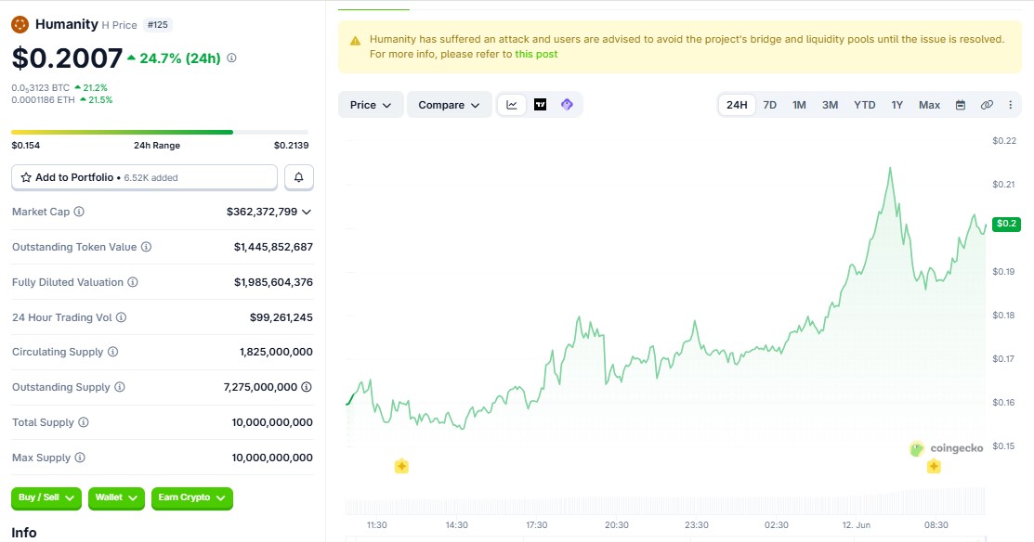The width and height of the screenshot is (1034, 542).
Task: Click the 24.7% (24h) change text
Action: (x=180, y=58)
